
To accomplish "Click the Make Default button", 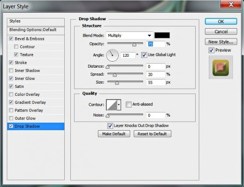I will (114, 134).
